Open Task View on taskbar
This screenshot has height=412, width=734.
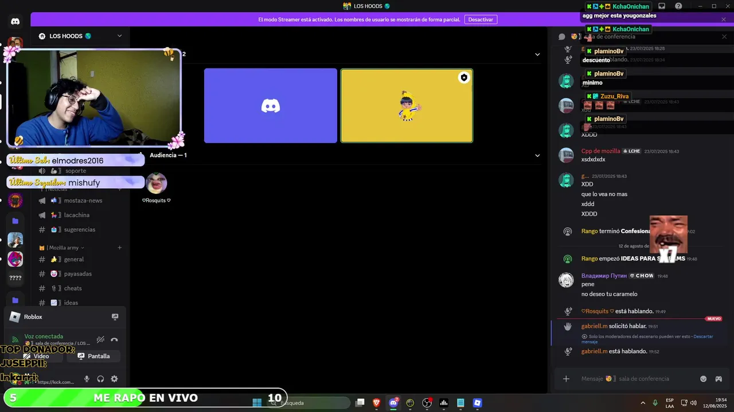tap(360, 403)
